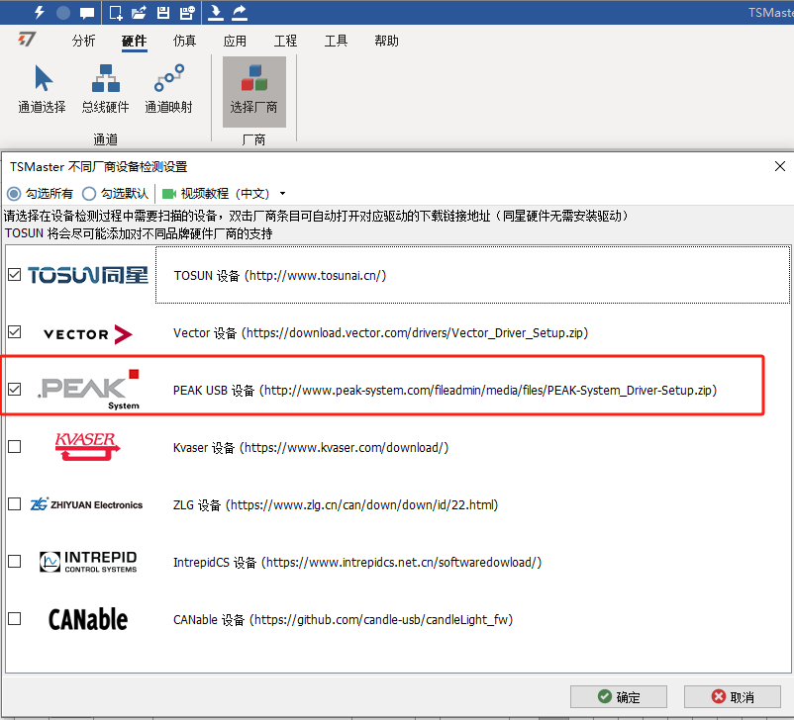This screenshot has width=794, height=720.
Task: Check the IntrepidCS device checkbox
Action: pyautogui.click(x=15, y=561)
